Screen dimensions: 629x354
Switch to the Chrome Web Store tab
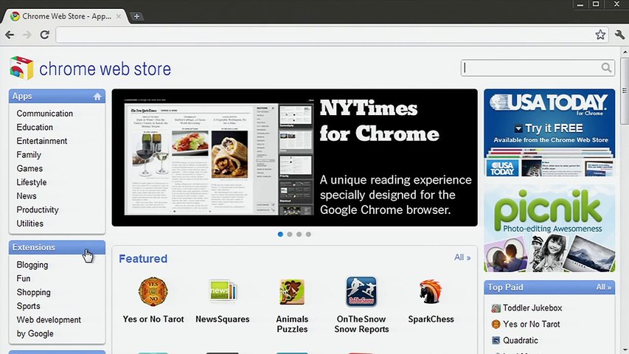point(66,16)
